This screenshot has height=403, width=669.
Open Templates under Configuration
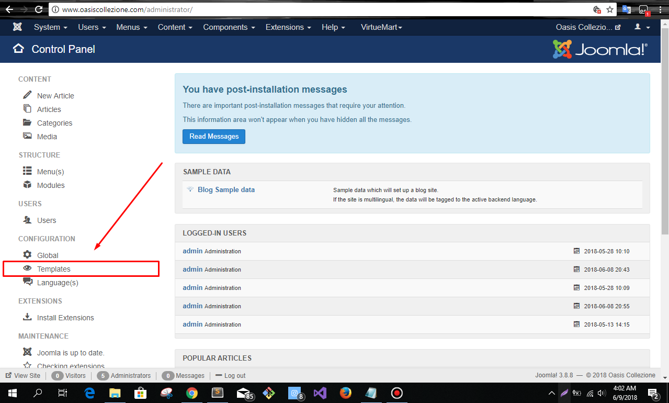click(54, 269)
